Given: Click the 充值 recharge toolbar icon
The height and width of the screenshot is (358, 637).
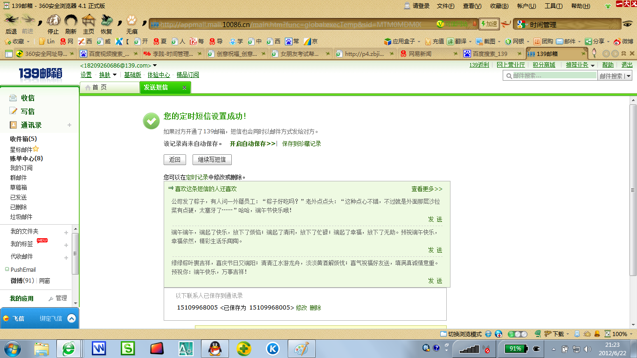Looking at the screenshot, I should (x=434, y=41).
